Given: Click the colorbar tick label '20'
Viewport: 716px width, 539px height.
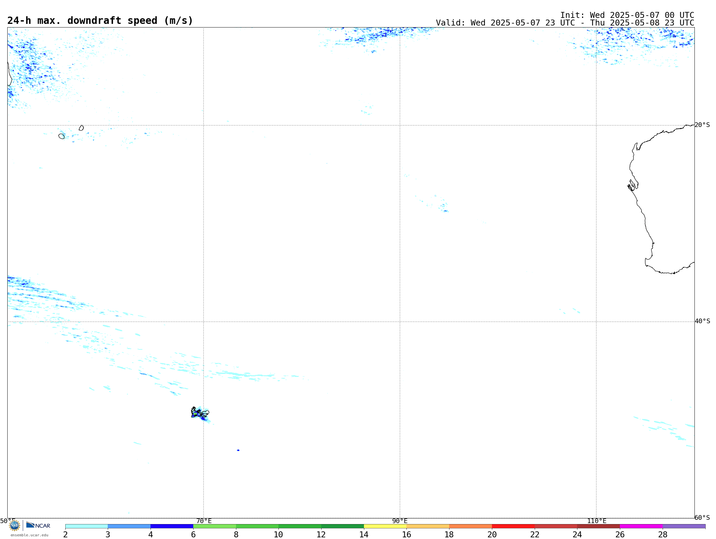Looking at the screenshot, I should (492, 535).
